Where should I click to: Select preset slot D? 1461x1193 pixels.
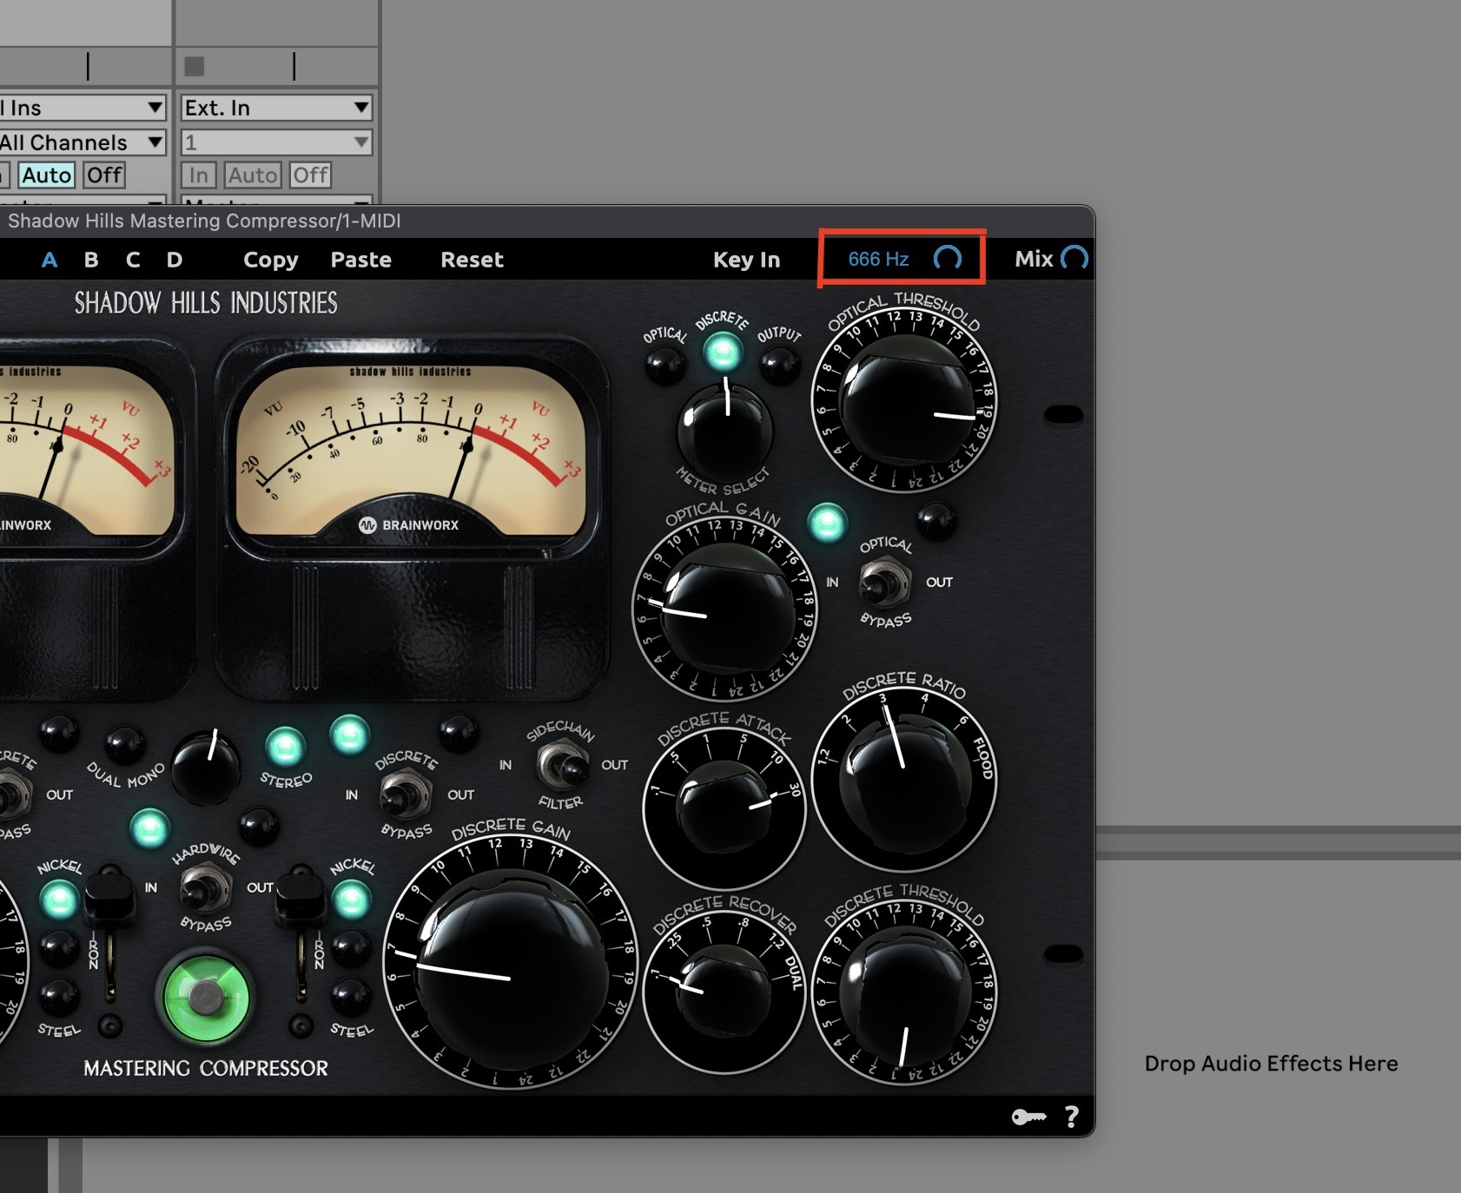[175, 260]
